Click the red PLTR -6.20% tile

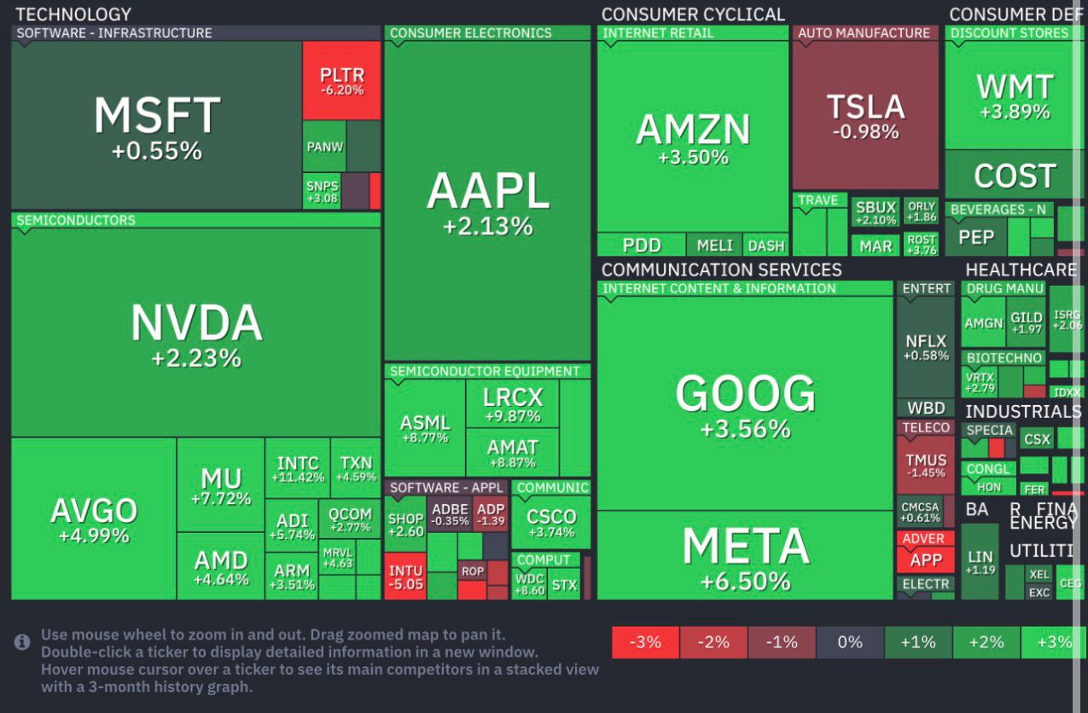341,80
